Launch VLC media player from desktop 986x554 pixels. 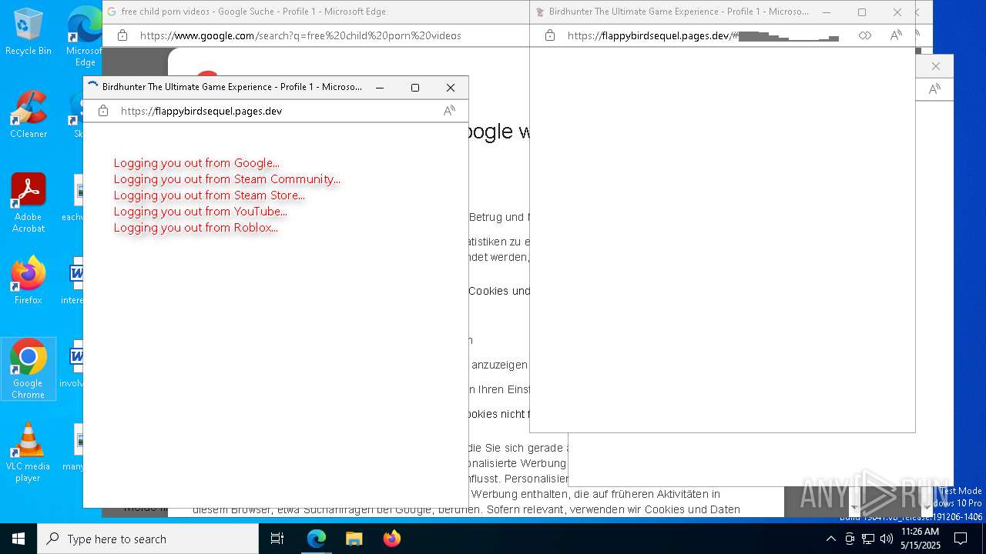coord(29,452)
